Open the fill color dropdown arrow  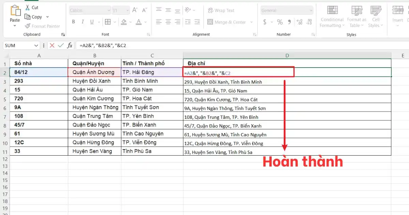click(x=130, y=22)
